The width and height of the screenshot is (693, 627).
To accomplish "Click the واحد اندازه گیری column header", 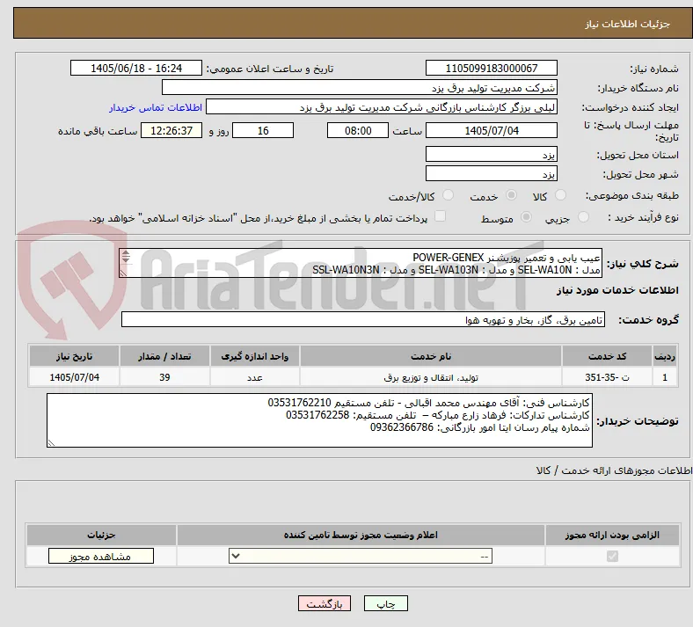I will tap(255, 356).
